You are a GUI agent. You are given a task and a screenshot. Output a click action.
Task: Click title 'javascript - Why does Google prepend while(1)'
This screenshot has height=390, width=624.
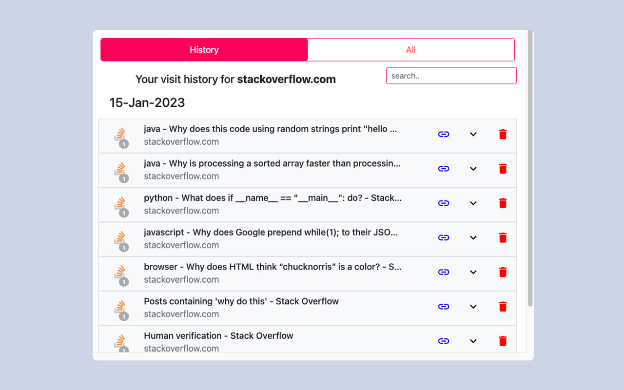click(271, 233)
